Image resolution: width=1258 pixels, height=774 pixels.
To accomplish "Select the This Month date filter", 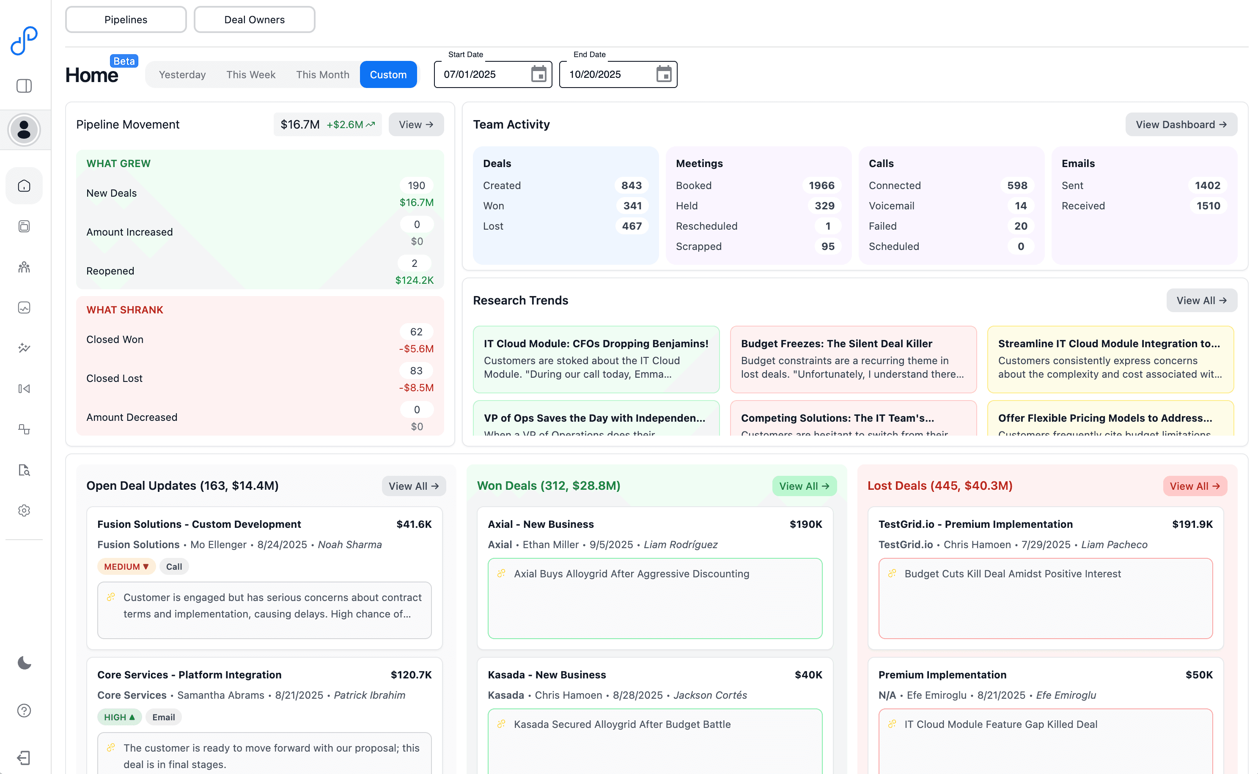I will coord(322,74).
